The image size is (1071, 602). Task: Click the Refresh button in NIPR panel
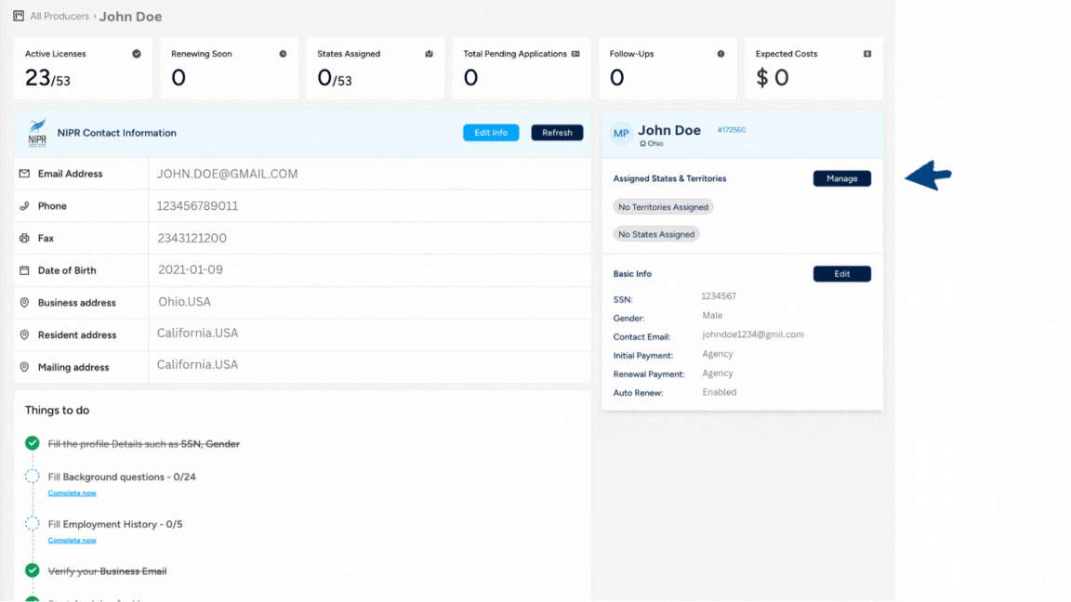[x=556, y=132]
